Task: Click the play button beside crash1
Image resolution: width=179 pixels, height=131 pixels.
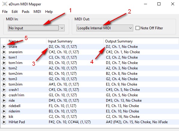Action: 4,90
